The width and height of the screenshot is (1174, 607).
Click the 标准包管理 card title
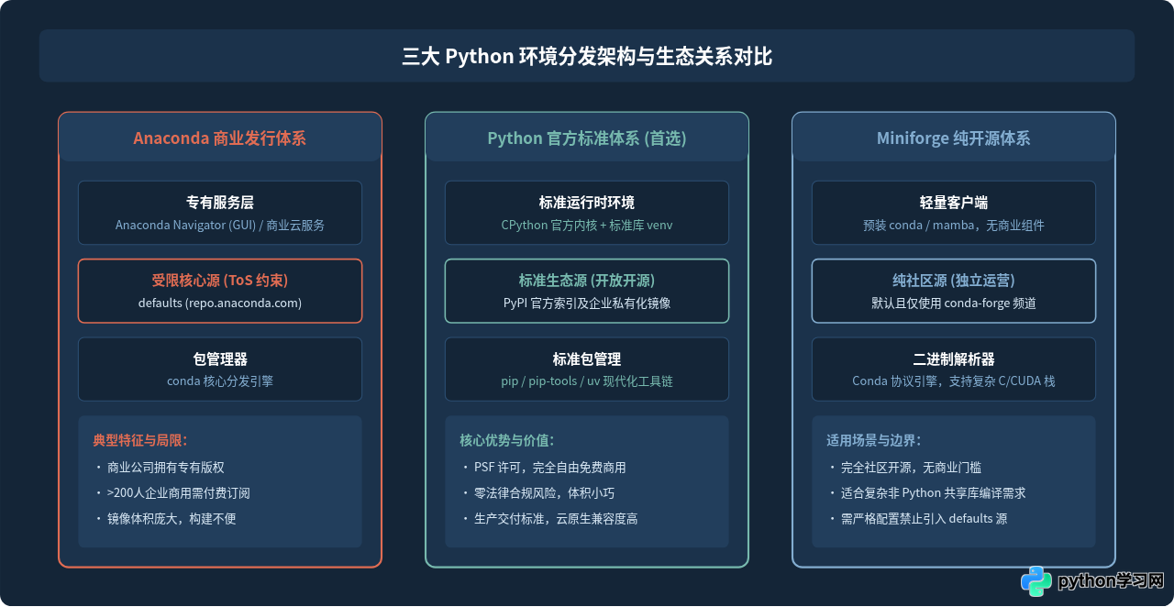[x=587, y=359]
